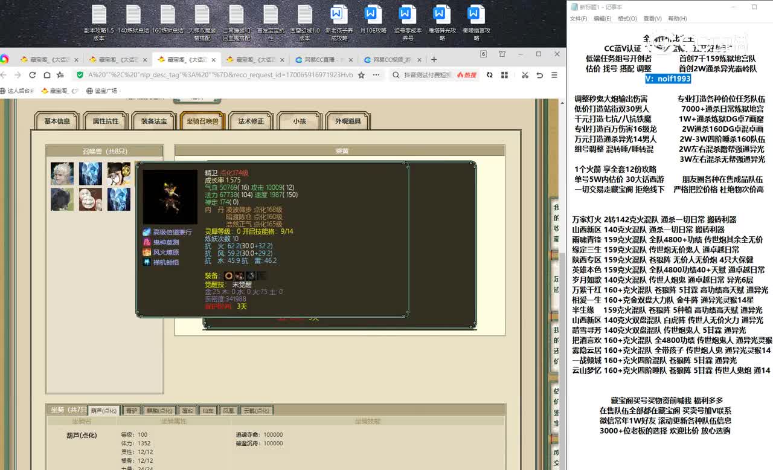This screenshot has height=470, width=773.
Task: Click the browser reload button
Action: pyautogui.click(x=31, y=75)
